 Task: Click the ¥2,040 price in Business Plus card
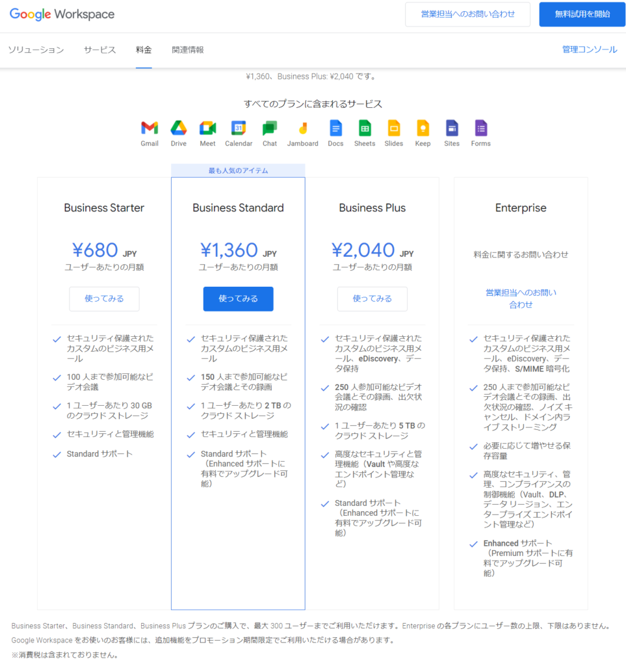(363, 250)
